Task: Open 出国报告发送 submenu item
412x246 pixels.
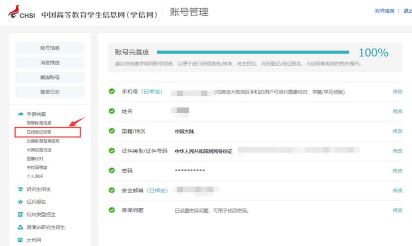Action: 39,150
